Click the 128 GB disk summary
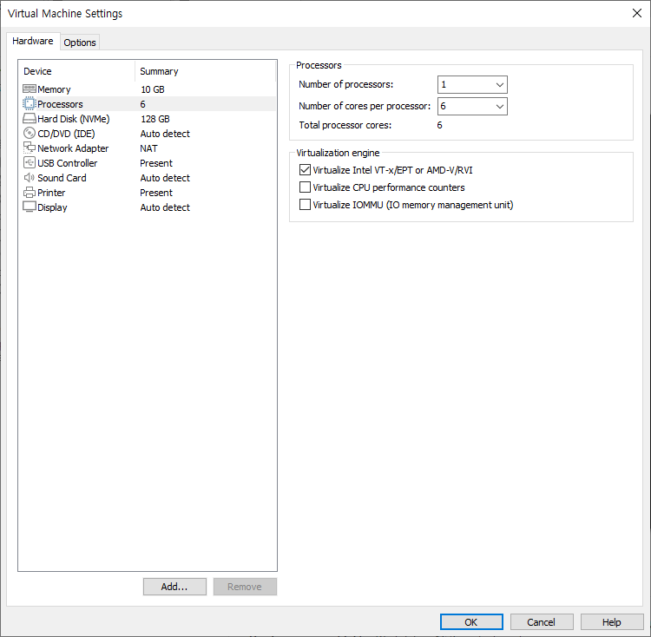651x637 pixels. tap(155, 119)
